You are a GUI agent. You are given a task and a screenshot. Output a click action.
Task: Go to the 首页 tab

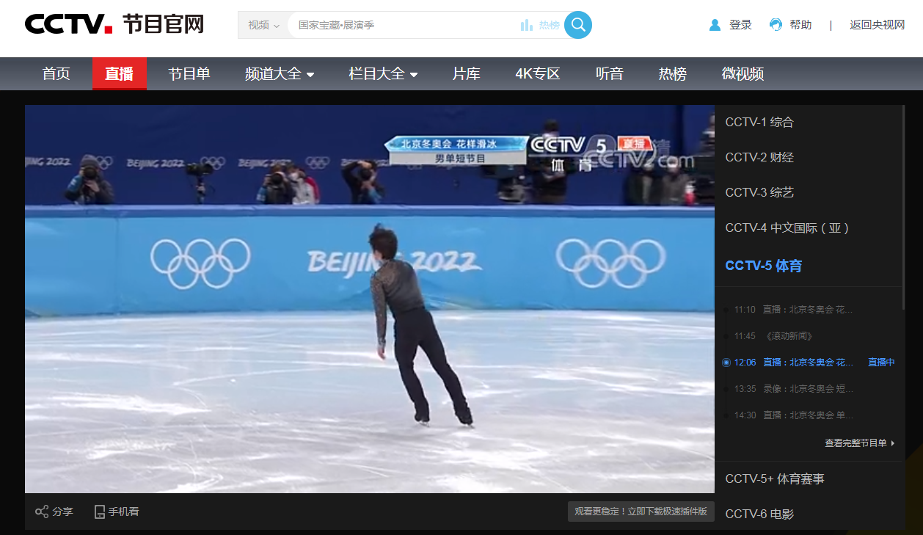coord(56,73)
